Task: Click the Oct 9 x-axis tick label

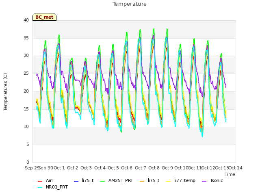Action: [x=167, y=168]
